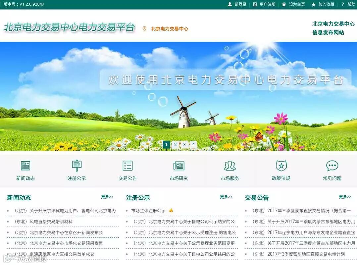This screenshot has width=357, height=265.
Task: Open 2017年三季度蒙东直接交易情况 announcement
Action: coord(301,211)
